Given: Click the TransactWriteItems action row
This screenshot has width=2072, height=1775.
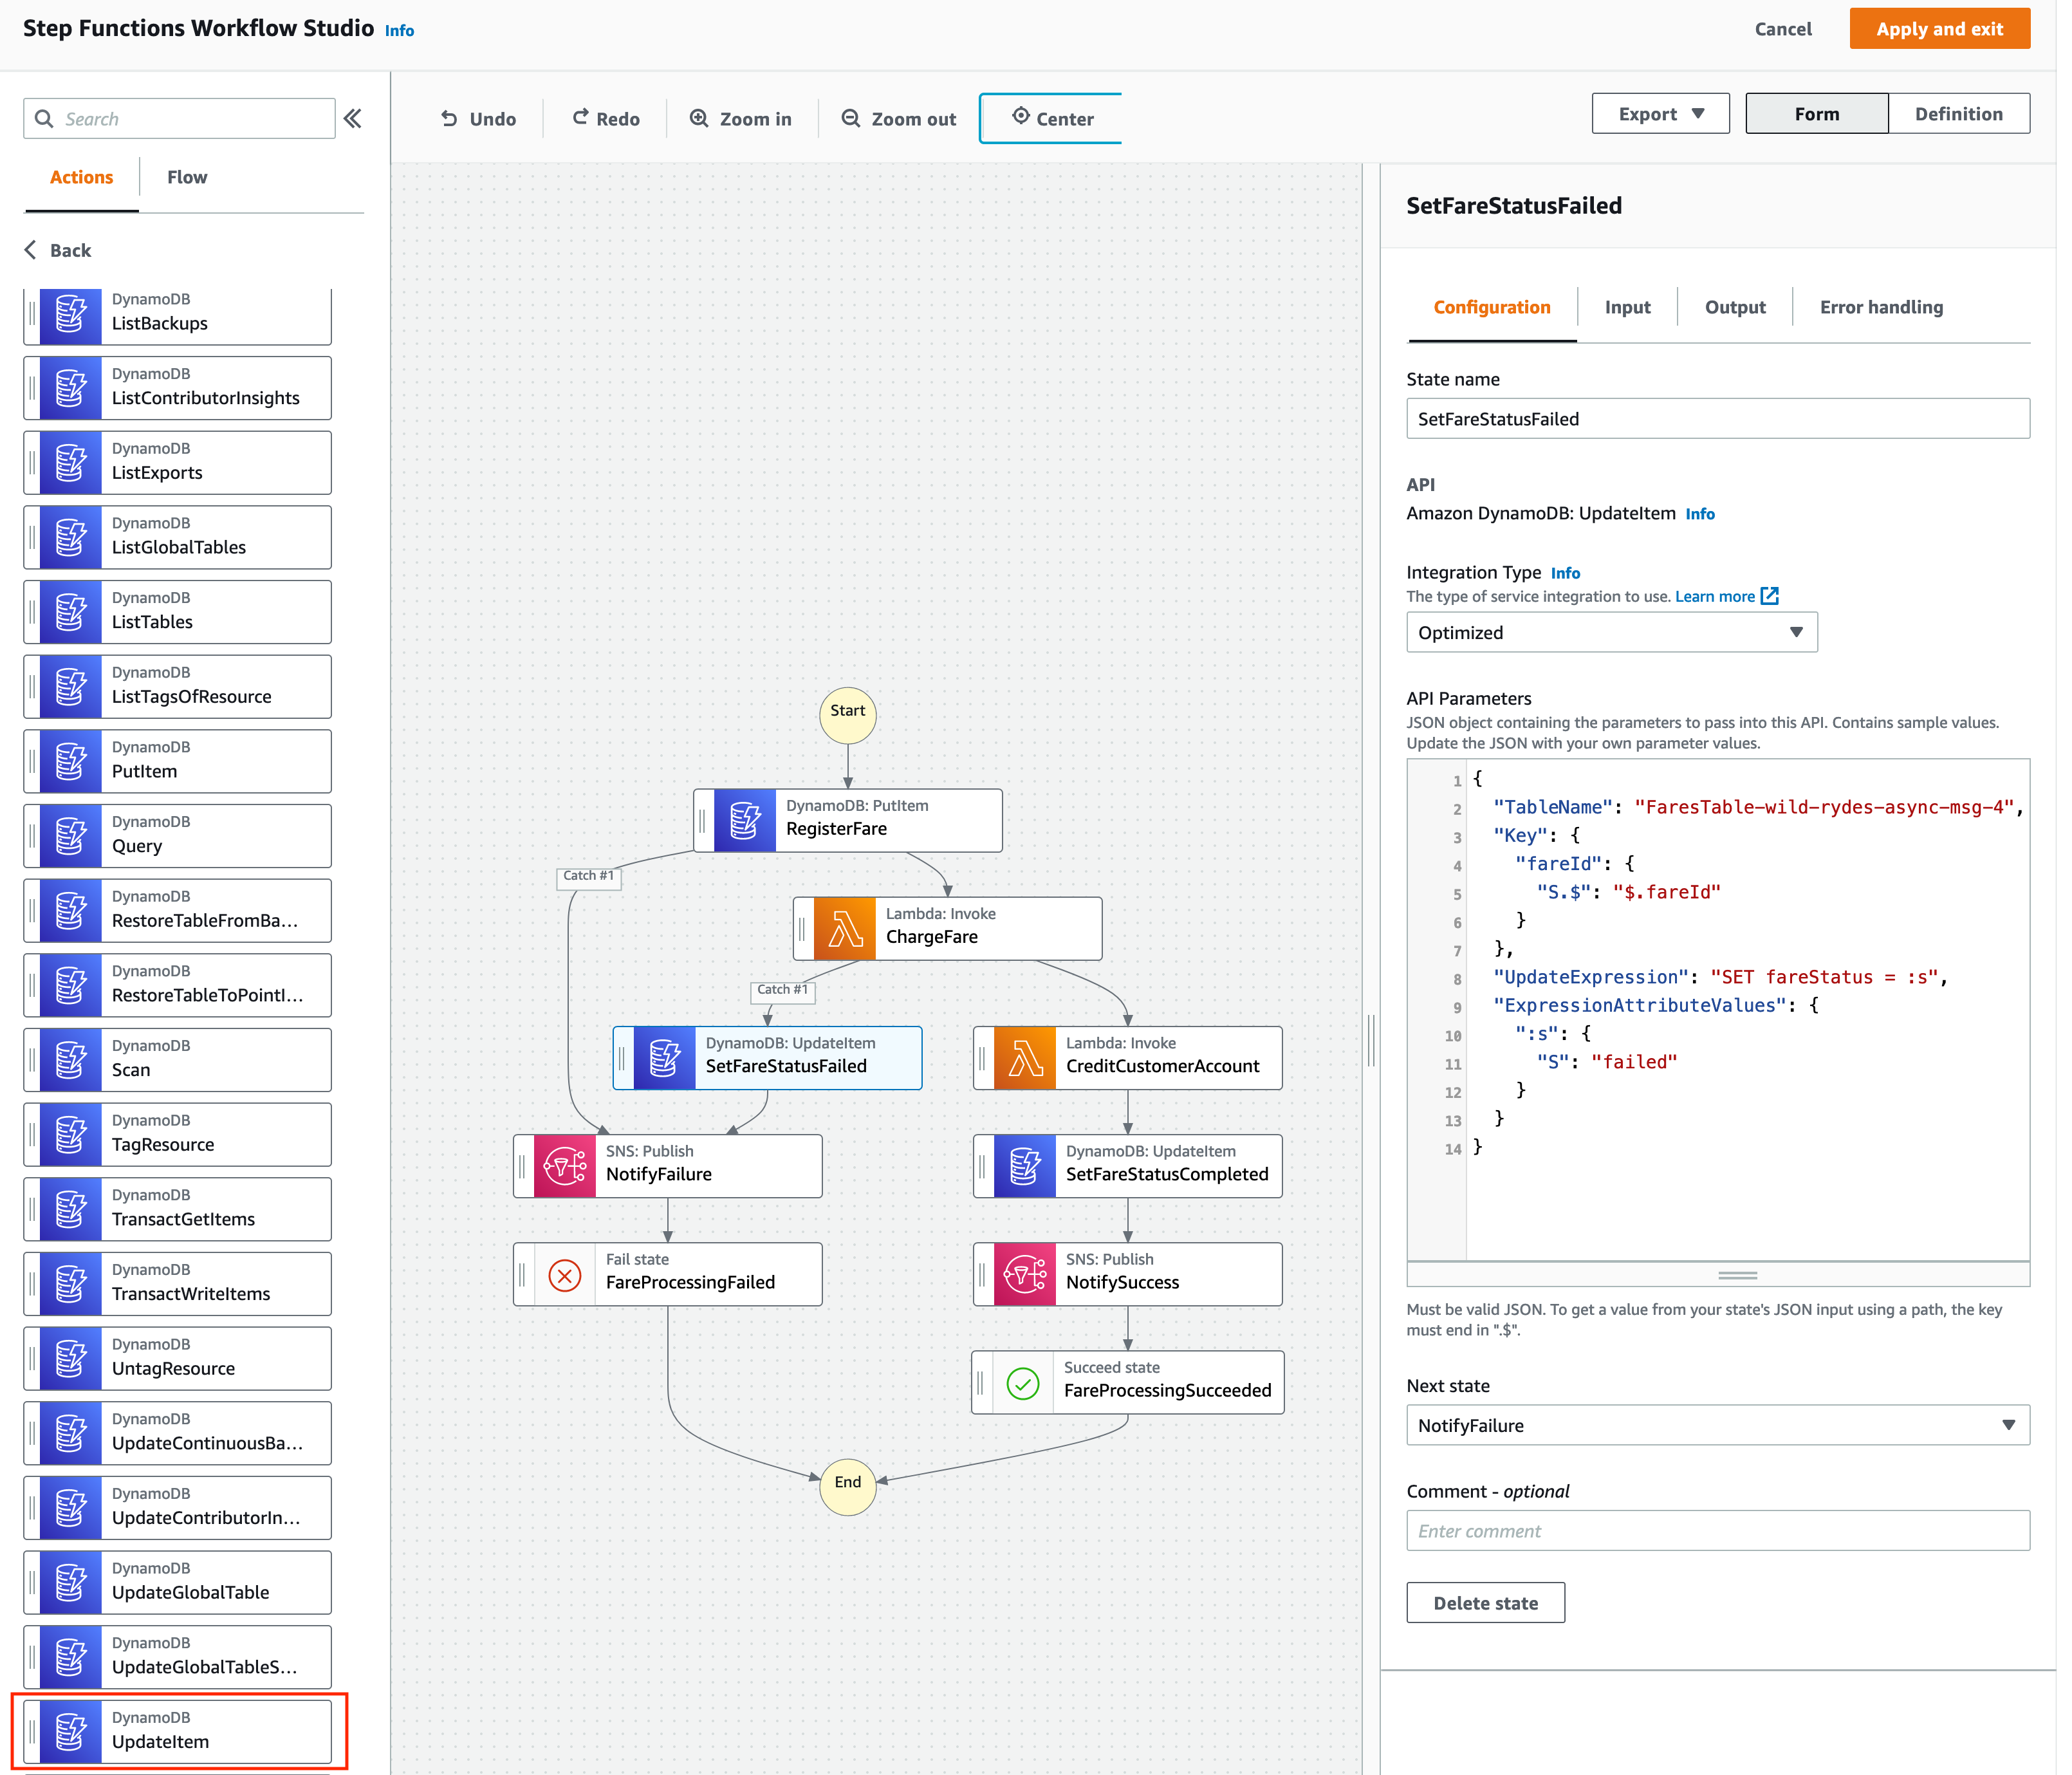Looking at the screenshot, I should tap(178, 1283).
